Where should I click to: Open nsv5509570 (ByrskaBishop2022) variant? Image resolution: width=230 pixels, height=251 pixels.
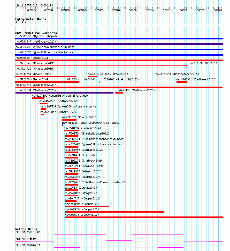point(87,134)
